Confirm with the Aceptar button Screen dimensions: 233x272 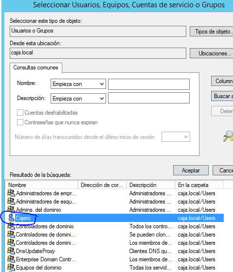tap(191, 170)
